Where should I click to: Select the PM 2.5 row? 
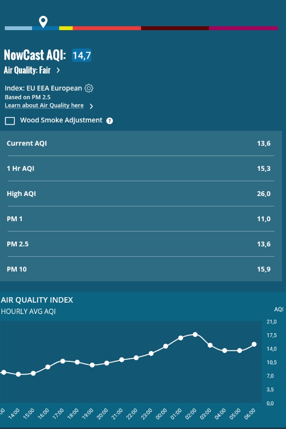coord(141,244)
